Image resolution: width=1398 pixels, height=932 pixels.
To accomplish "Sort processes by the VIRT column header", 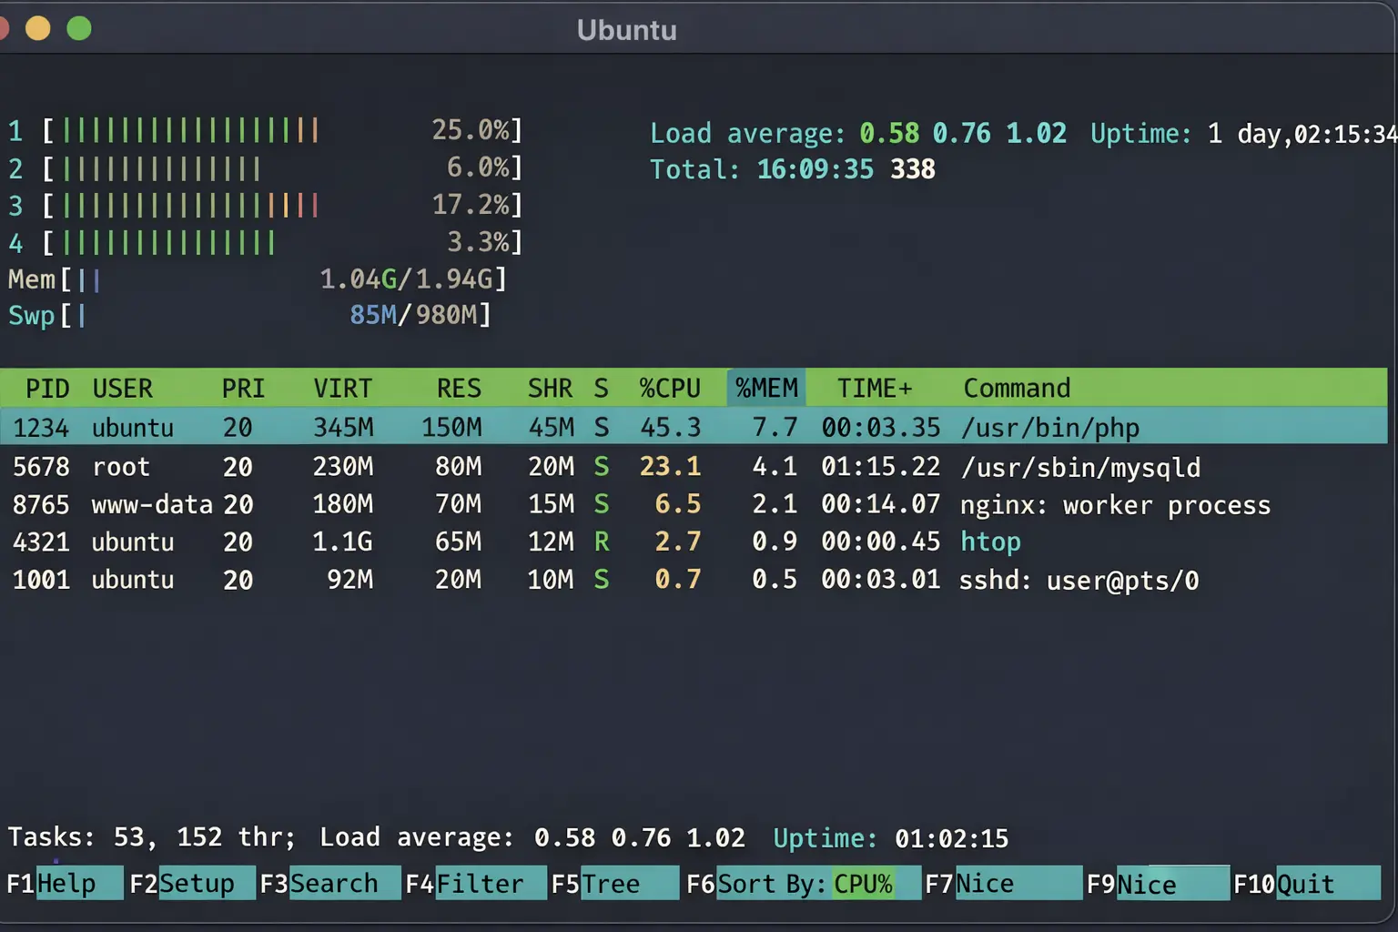I will click(343, 389).
